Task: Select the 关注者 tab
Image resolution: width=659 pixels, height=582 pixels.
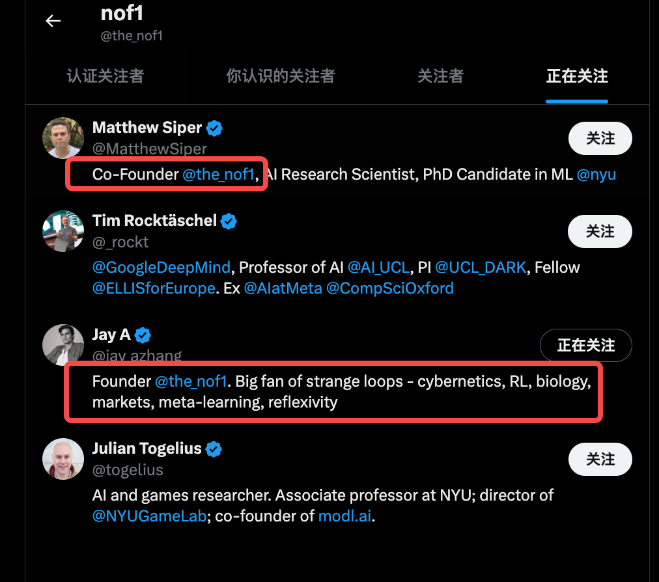Action: point(440,76)
